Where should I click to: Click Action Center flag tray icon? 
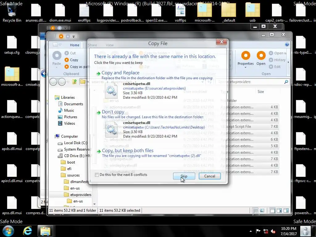258,231
